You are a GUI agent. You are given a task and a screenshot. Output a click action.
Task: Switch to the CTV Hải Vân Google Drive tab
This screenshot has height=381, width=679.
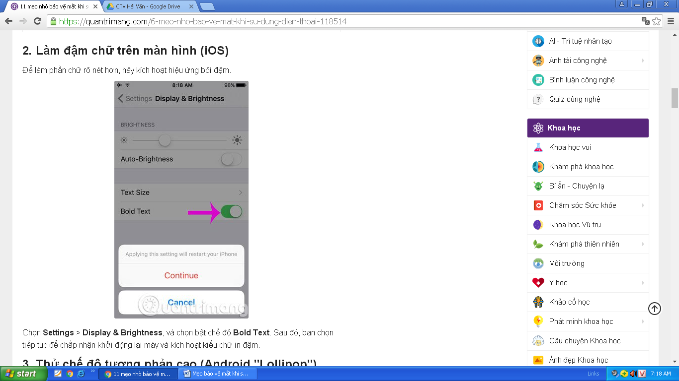tap(148, 6)
